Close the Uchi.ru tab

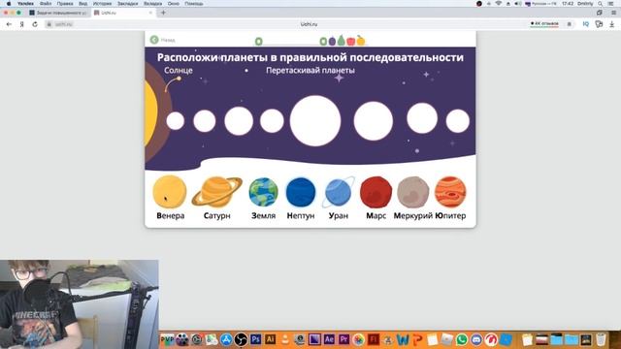tap(150, 13)
